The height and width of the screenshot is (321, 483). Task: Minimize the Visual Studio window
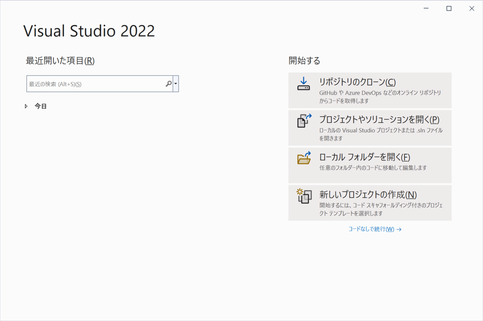pyautogui.click(x=426, y=8)
